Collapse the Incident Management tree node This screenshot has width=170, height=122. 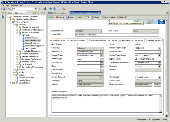point(17,32)
